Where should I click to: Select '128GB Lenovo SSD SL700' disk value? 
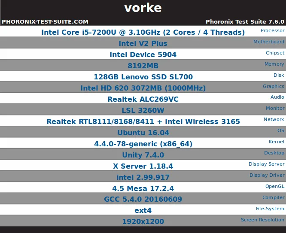[143, 77]
